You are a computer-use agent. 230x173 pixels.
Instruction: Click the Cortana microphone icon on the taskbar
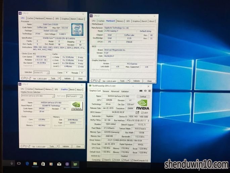coord(12,163)
